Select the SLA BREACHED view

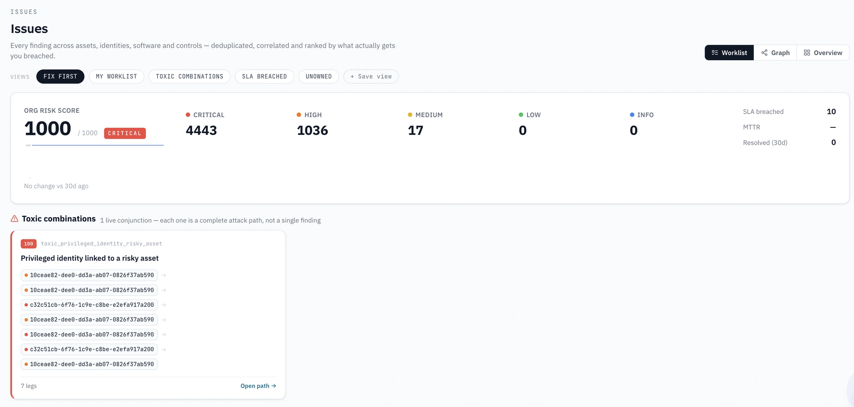264,76
